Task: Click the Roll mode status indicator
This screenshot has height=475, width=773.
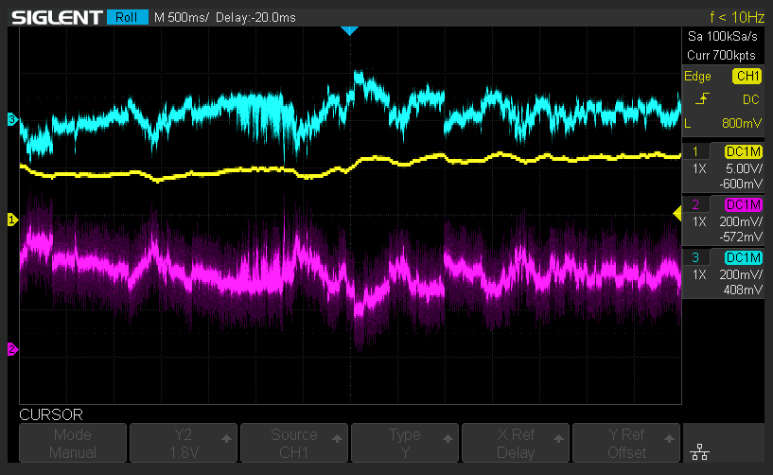Action: tap(127, 17)
